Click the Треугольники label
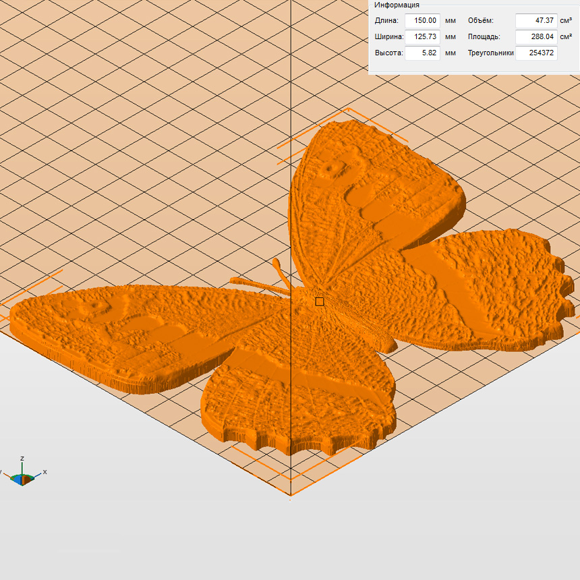Image resolution: width=580 pixels, height=580 pixels. tap(490, 53)
